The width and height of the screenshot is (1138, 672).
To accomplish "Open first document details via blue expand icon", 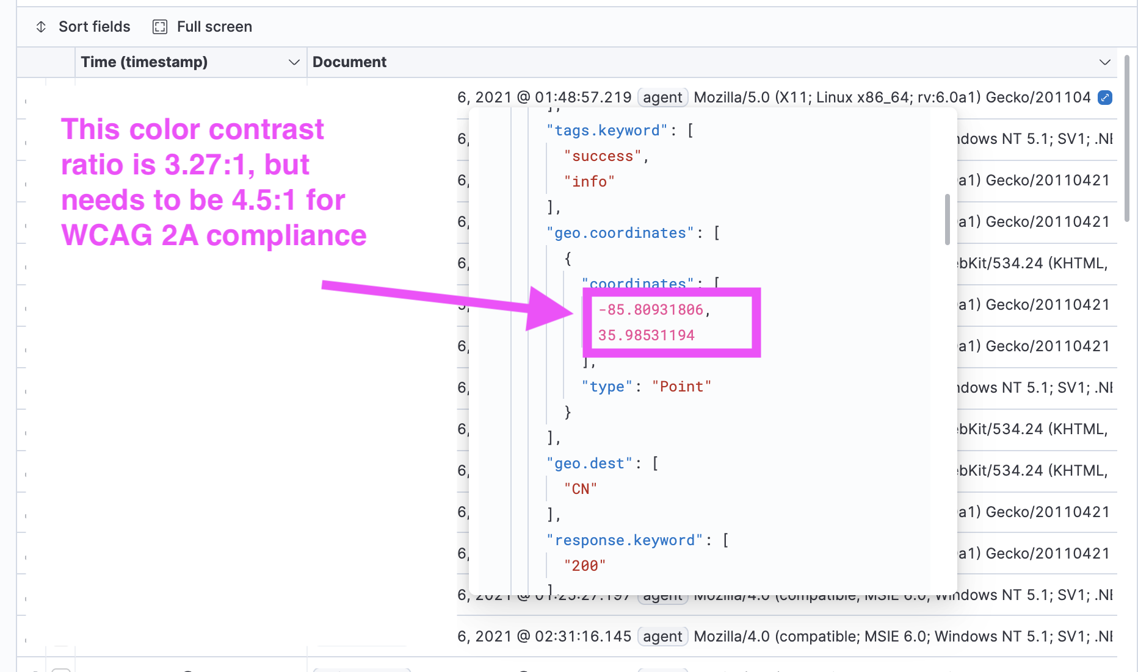I will (x=1104, y=97).
